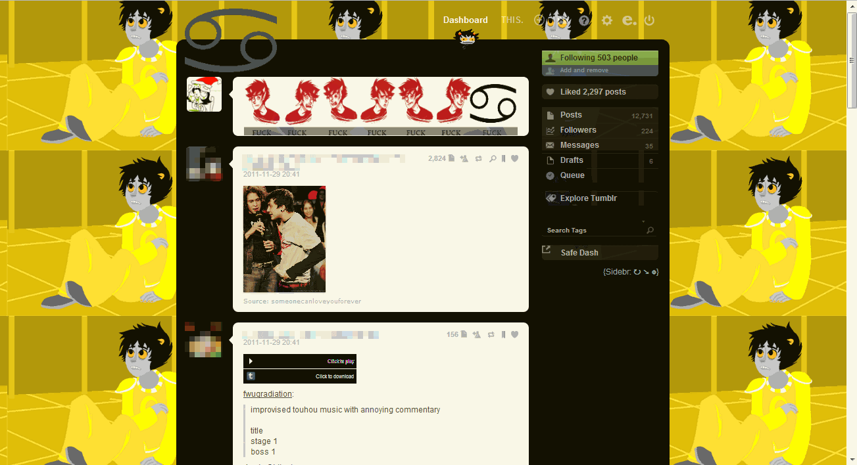Expand the small arrow above Search Tags
Image resolution: width=857 pixels, height=465 pixels.
click(x=643, y=221)
